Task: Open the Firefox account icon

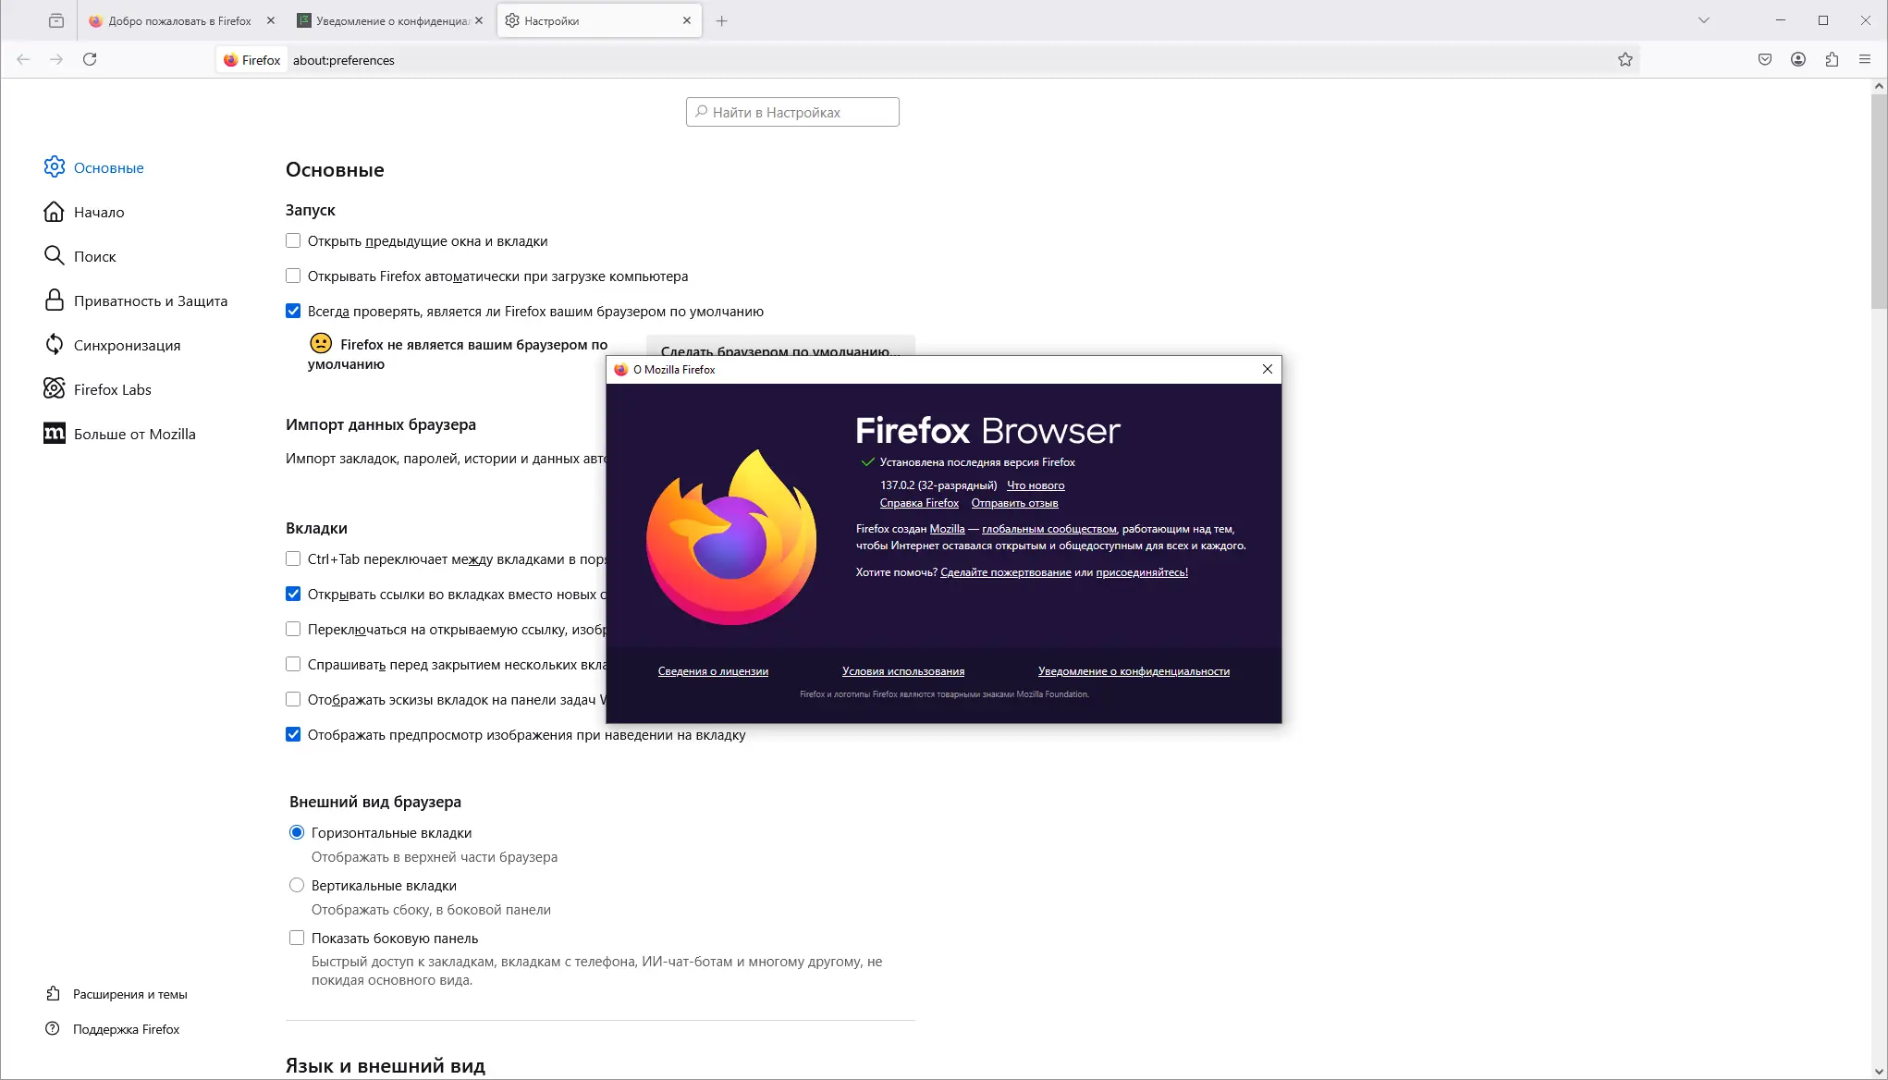Action: 1797,59
